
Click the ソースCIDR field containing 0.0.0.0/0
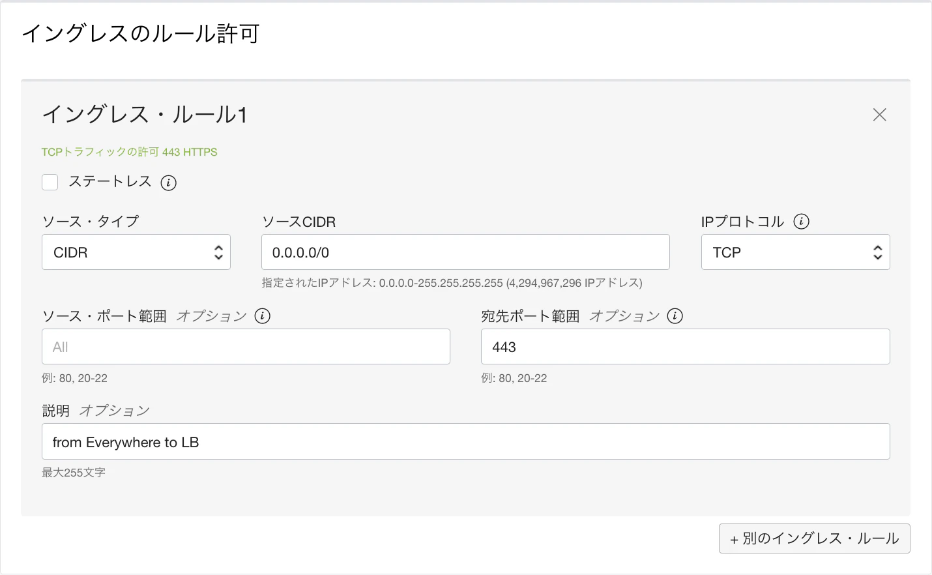[465, 252]
